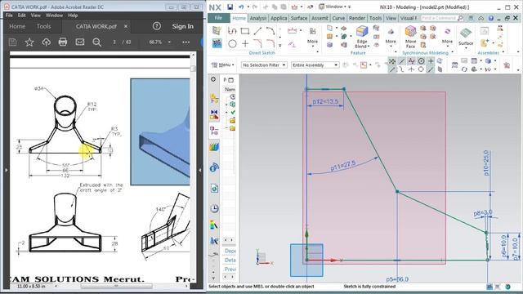Select the Rapid Dimension tool
This screenshot has width=523, height=294.
293,31
